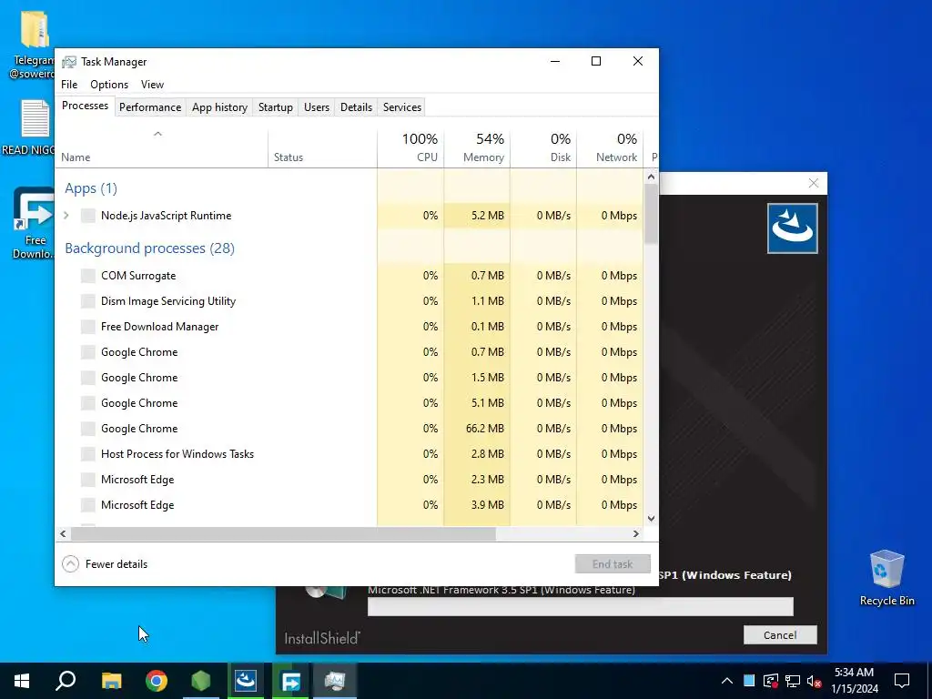Launch Google Chrome from the taskbar

click(x=157, y=681)
